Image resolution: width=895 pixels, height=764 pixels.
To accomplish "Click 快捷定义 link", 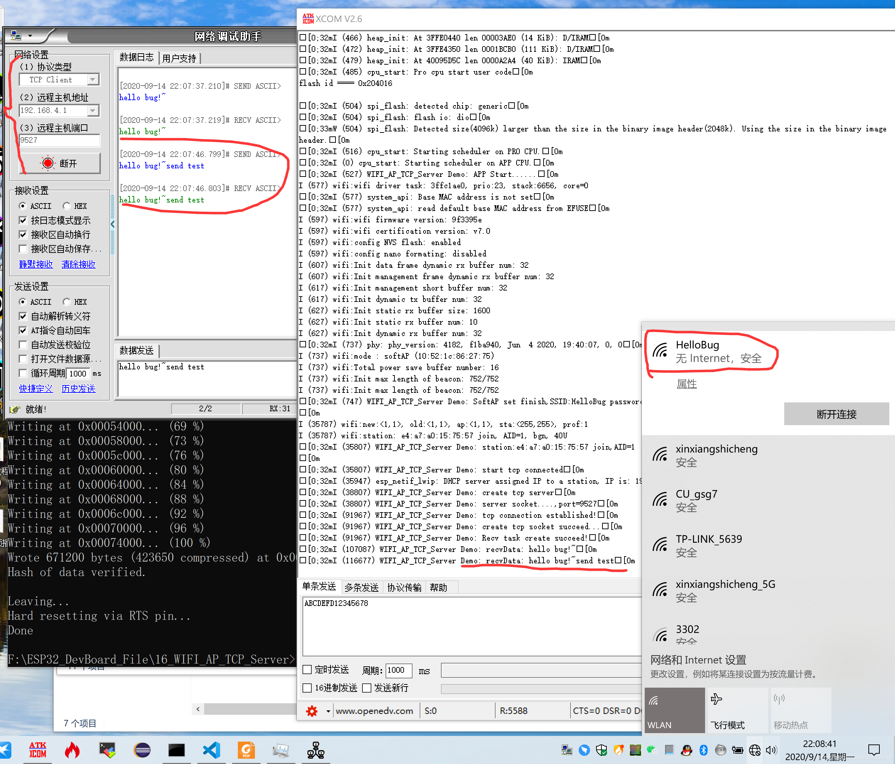I will click(x=36, y=389).
